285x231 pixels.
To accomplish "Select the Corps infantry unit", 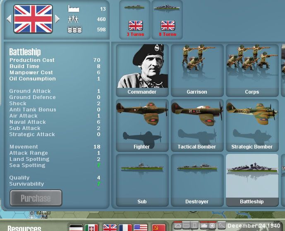I will click(x=252, y=70).
